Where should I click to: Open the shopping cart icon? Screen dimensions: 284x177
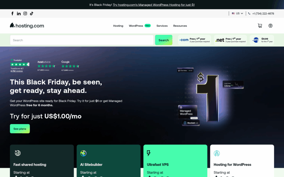coord(260,26)
